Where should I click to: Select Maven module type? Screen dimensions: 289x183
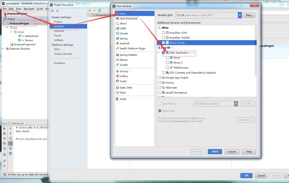[x=135, y=60]
